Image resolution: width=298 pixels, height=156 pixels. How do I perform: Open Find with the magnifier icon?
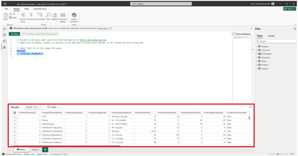48,15
